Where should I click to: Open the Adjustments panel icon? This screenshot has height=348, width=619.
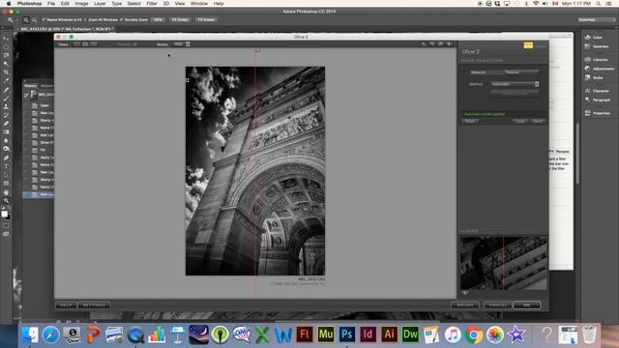[587, 69]
